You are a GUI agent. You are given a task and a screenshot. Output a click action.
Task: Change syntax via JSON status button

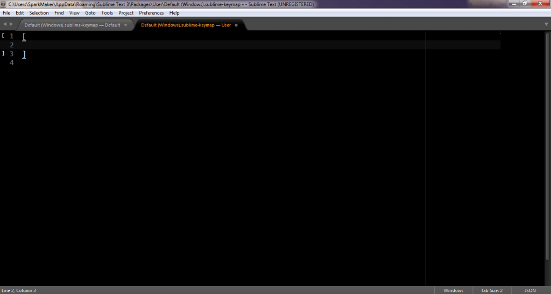tap(529, 290)
